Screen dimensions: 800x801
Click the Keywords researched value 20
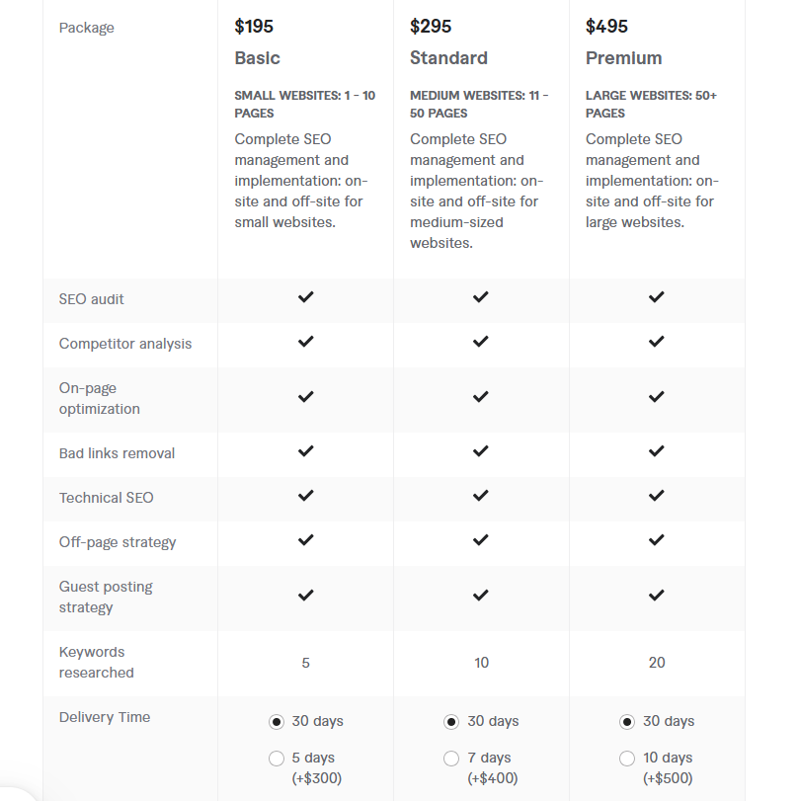click(x=657, y=663)
